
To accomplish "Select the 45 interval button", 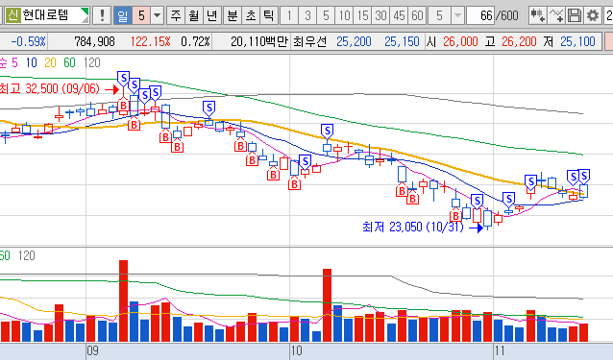I will pyautogui.click(x=399, y=15).
